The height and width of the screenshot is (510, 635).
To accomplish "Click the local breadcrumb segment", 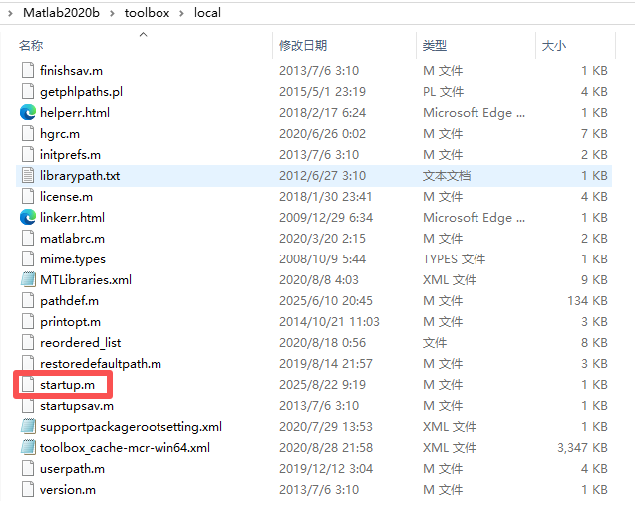I will pos(207,13).
